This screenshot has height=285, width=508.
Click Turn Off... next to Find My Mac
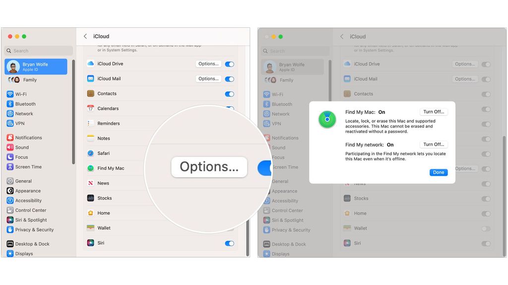(x=434, y=111)
